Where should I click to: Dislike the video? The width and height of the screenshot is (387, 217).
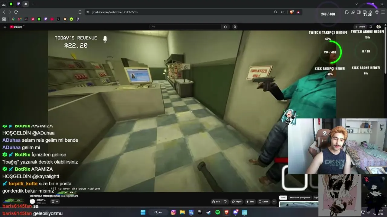[x=225, y=202]
